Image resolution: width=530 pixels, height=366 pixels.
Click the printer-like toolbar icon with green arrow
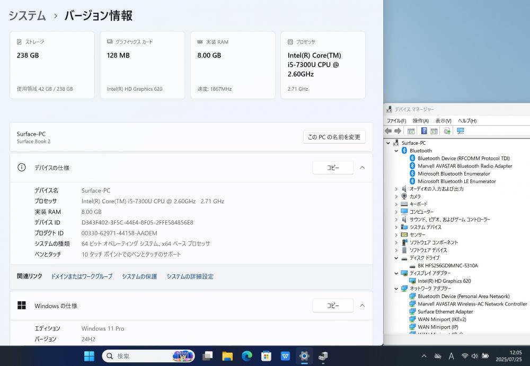[x=447, y=131]
